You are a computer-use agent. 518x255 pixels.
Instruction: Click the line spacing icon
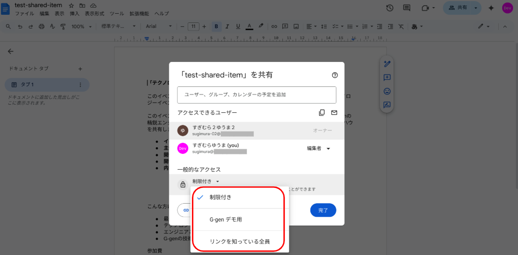[x=324, y=26]
